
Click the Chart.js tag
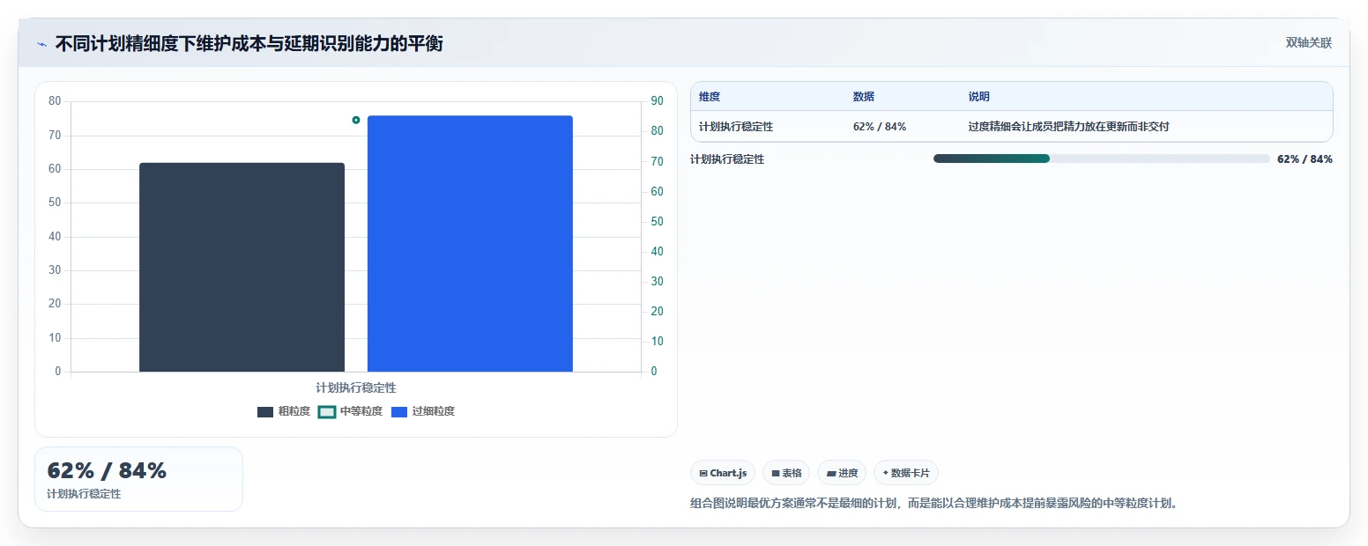pos(723,473)
